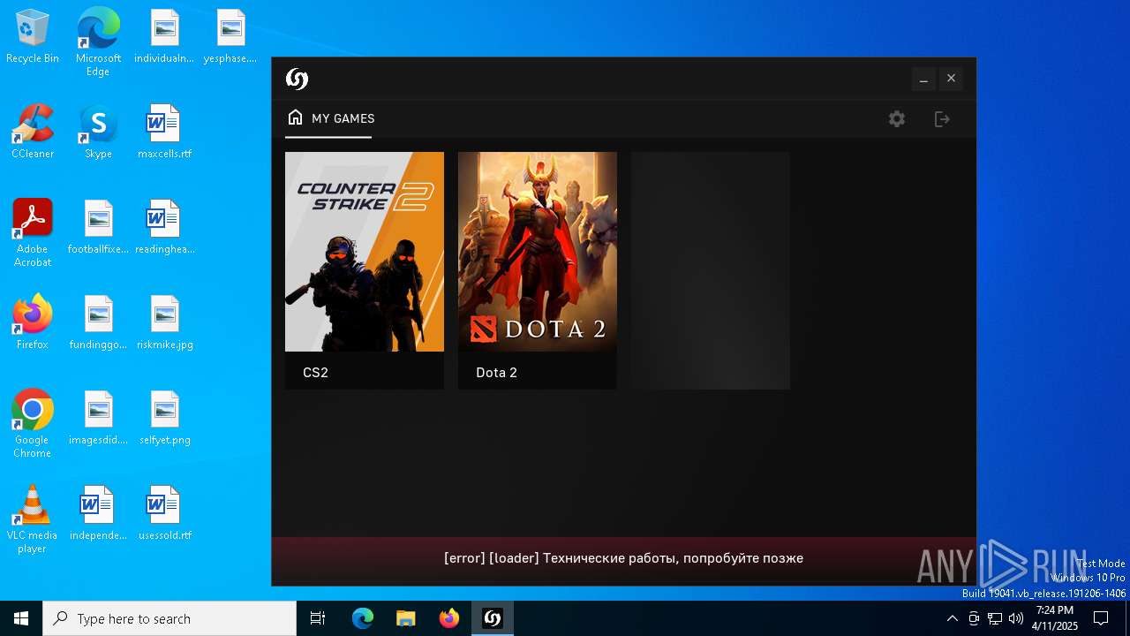Click the logout icon in the loader
Viewport: 1130px width, 636px height.
pyautogui.click(x=942, y=118)
